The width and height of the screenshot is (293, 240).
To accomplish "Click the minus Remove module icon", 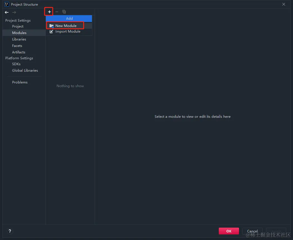I will pos(57,12).
